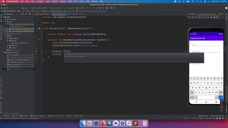Open the Tools menu
Image resolution: width=228 pixels, height=128 pixels.
point(82,1)
